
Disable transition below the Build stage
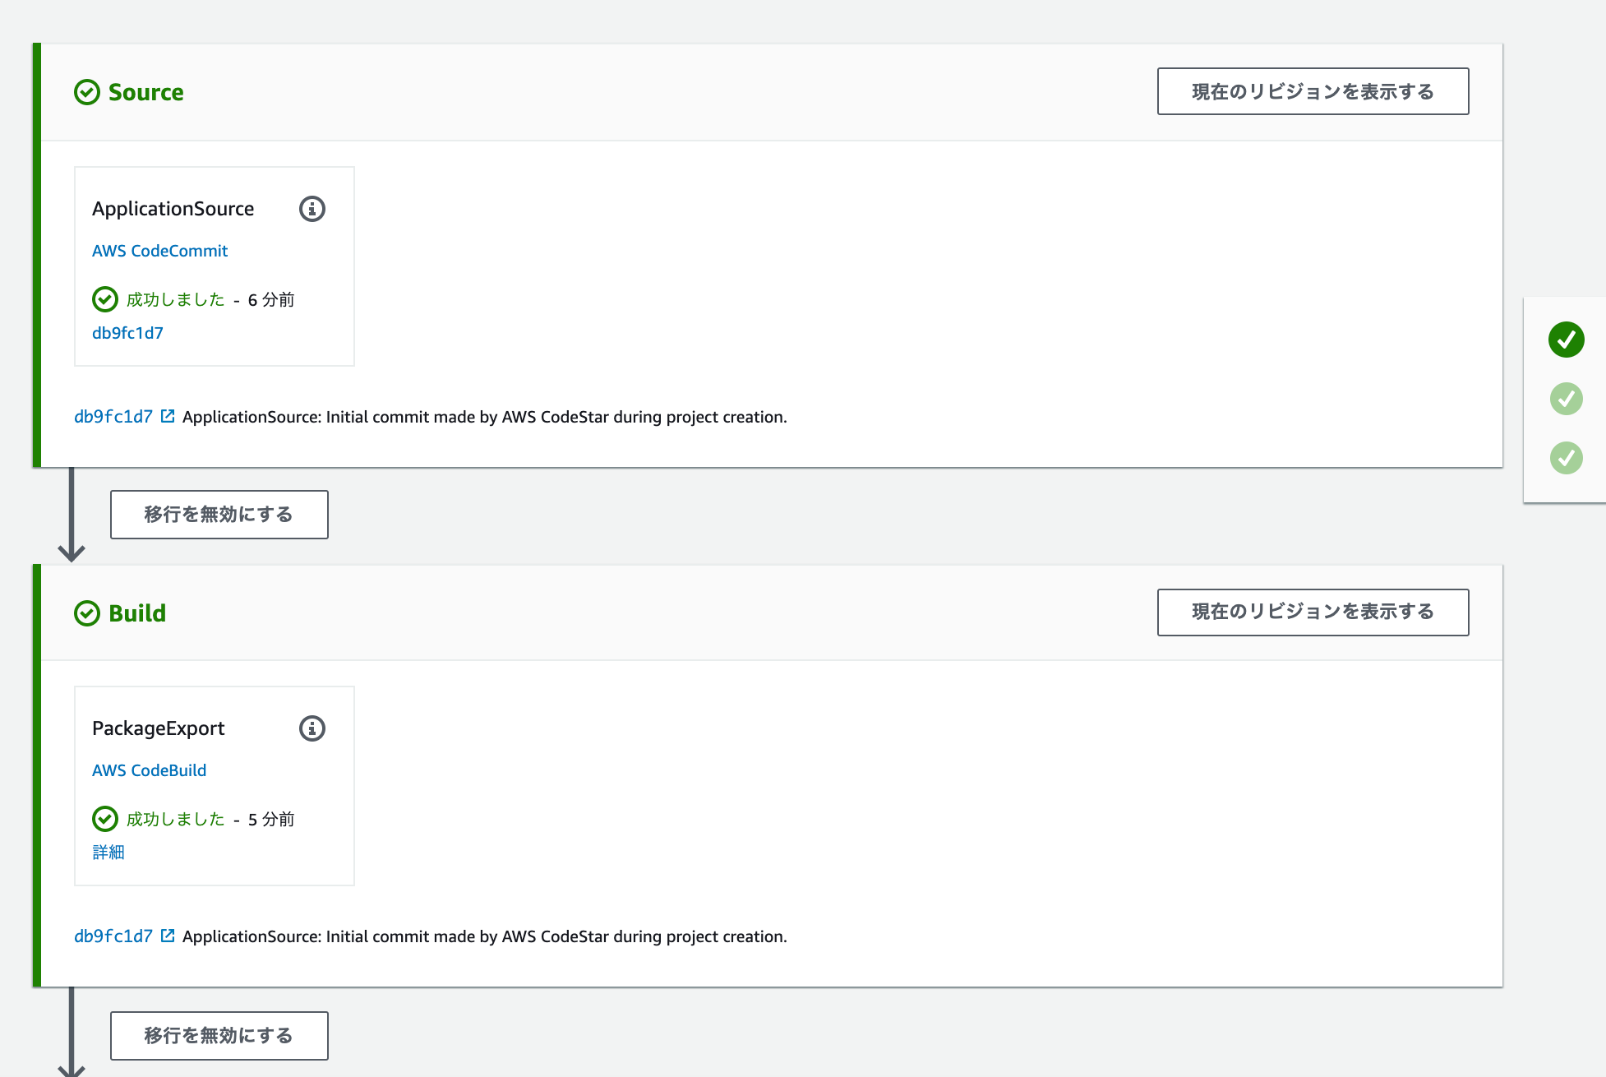pyautogui.click(x=219, y=1036)
